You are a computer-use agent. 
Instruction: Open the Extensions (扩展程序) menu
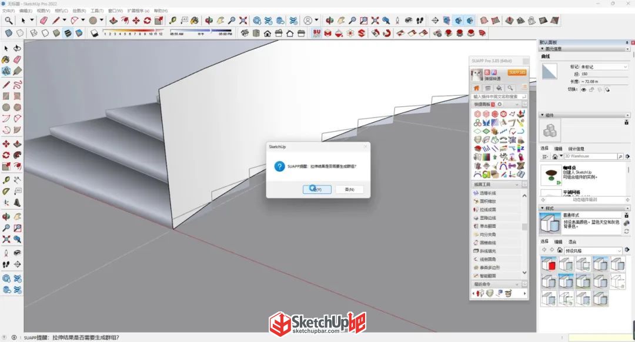(138, 11)
